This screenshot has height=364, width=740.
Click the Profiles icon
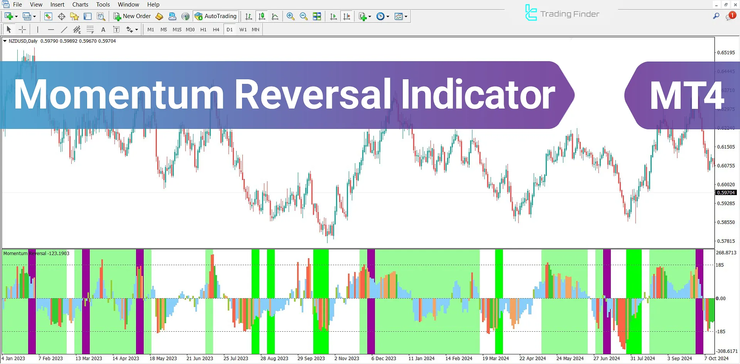click(x=27, y=16)
